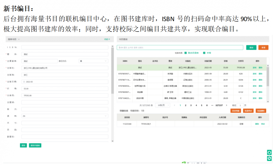273x165 pixels.
Task: Open the 10条/页 page size dropdown
Action: pos(162,105)
